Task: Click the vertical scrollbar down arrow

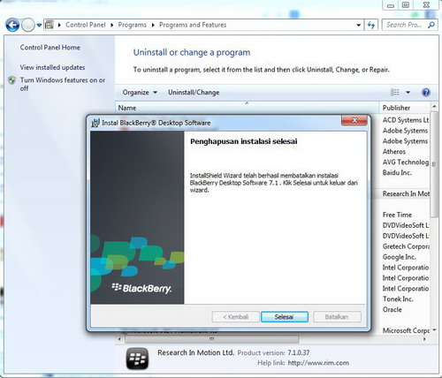Action: tap(434, 330)
